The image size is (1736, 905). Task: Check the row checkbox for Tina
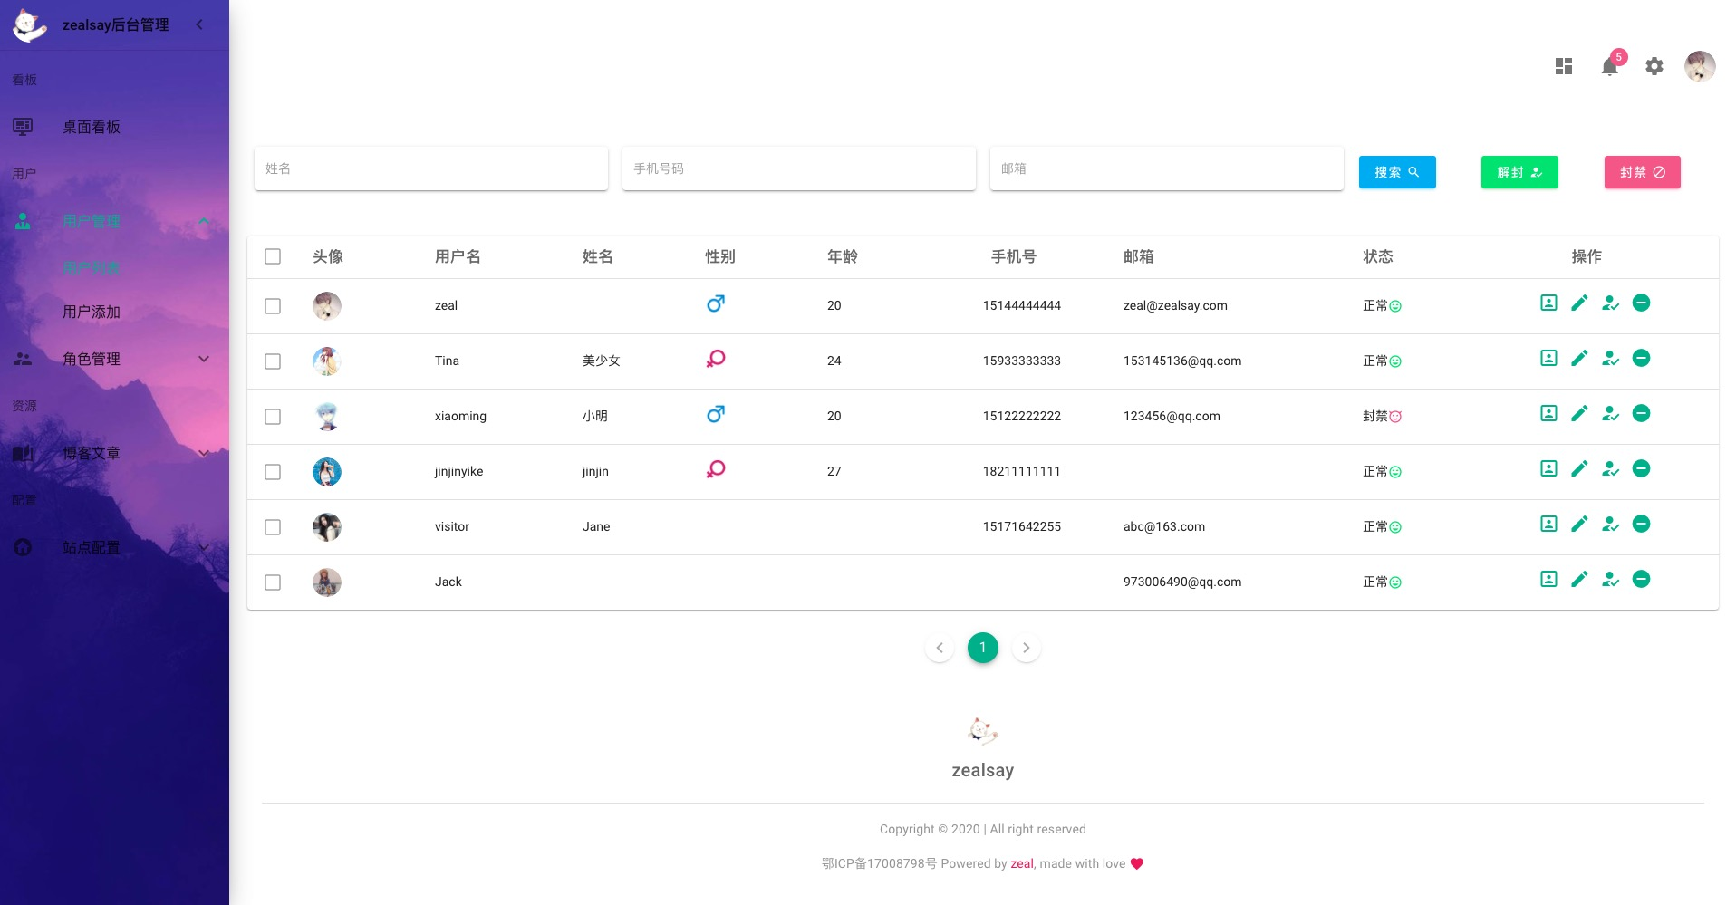(x=273, y=361)
